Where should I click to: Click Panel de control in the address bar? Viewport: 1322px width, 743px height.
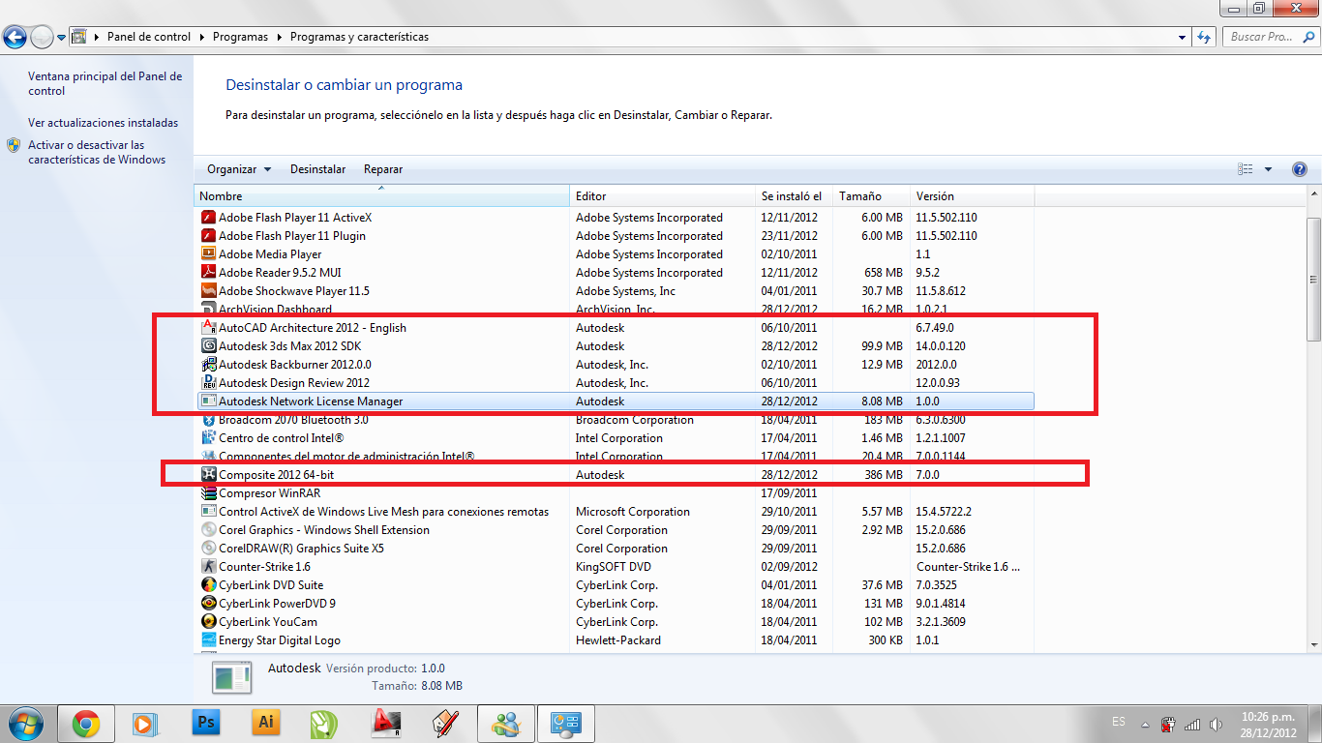[149, 37]
